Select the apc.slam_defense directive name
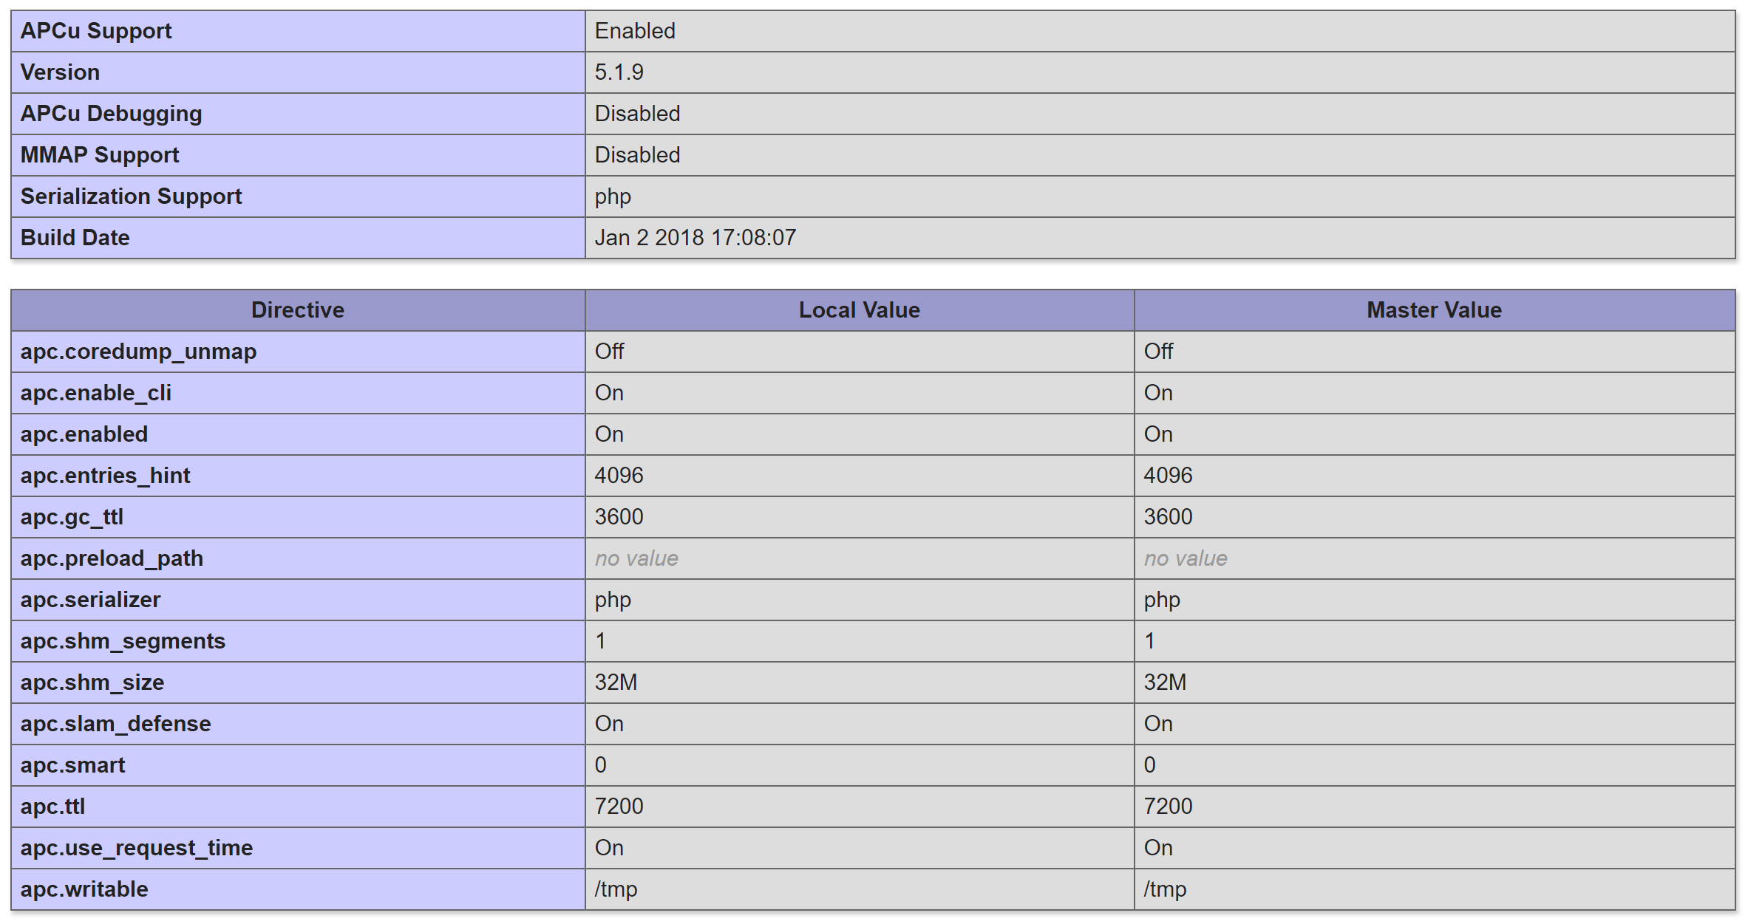 [x=116, y=724]
